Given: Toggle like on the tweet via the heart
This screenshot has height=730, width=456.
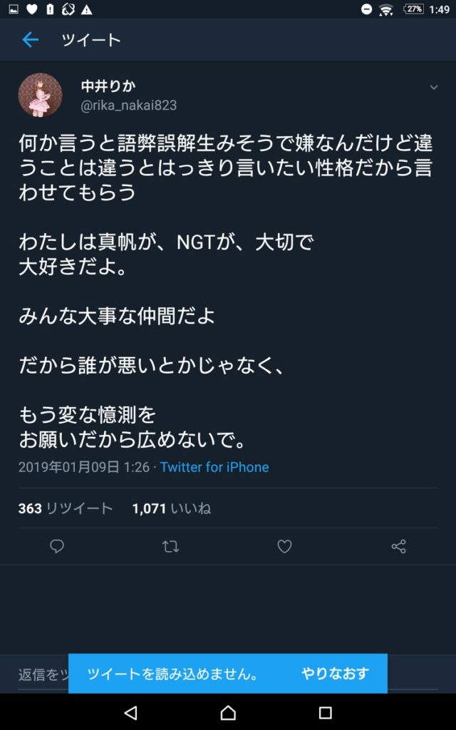Looking at the screenshot, I should point(284,546).
